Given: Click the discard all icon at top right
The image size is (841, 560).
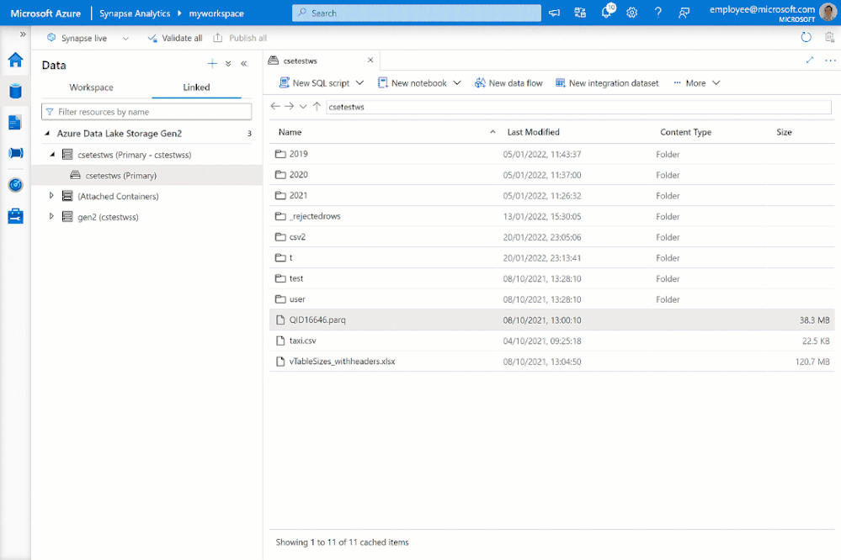Looking at the screenshot, I should 829,37.
